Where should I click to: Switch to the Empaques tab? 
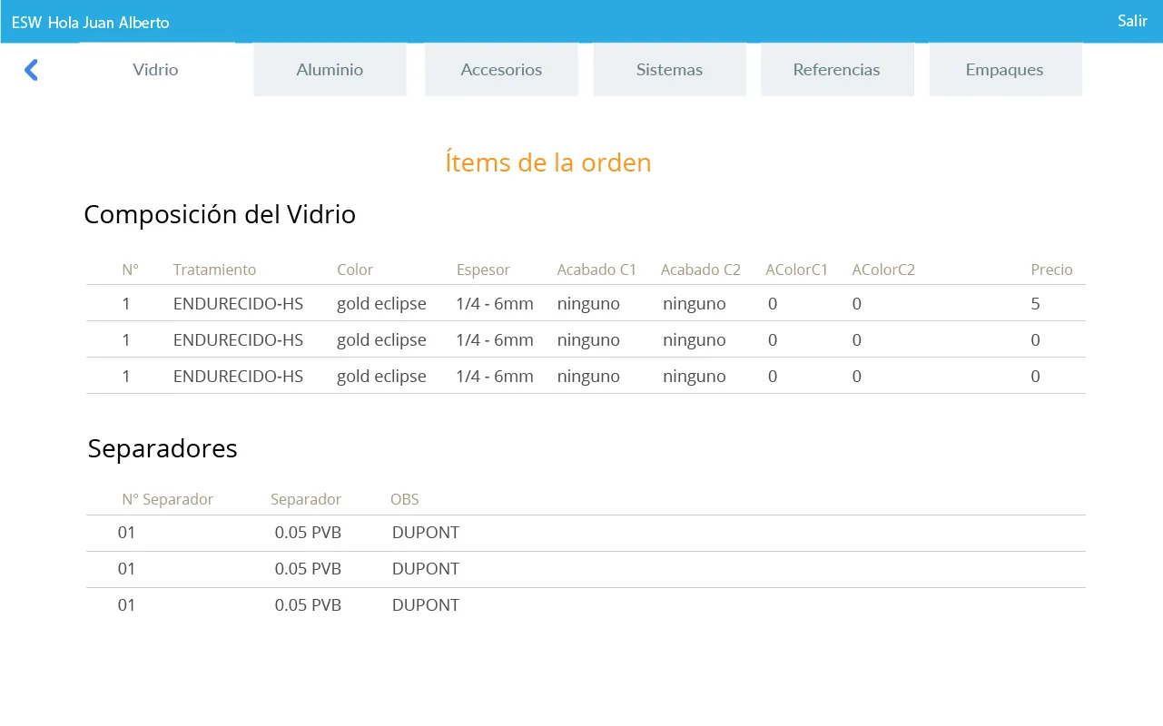pos(1005,70)
